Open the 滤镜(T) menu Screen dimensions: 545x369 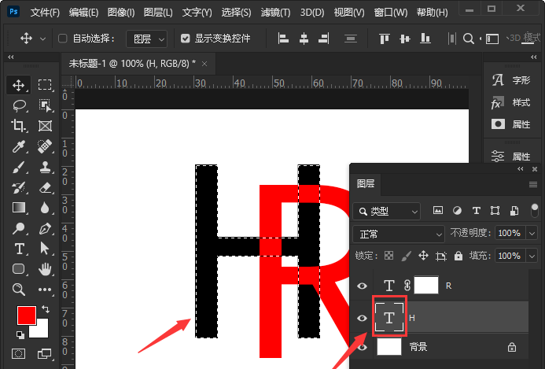275,13
